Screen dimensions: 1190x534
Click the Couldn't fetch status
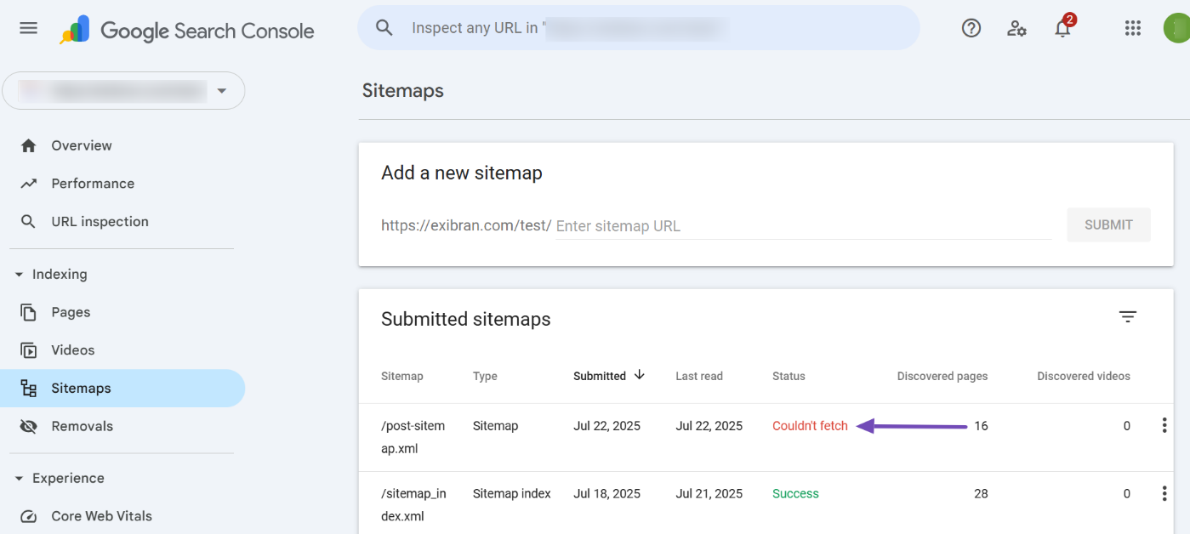point(810,426)
